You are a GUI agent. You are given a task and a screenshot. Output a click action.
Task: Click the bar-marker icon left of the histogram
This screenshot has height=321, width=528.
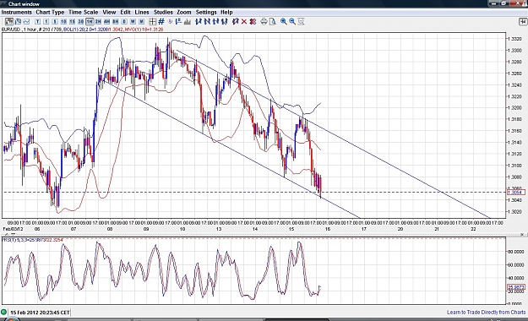(x=178, y=22)
